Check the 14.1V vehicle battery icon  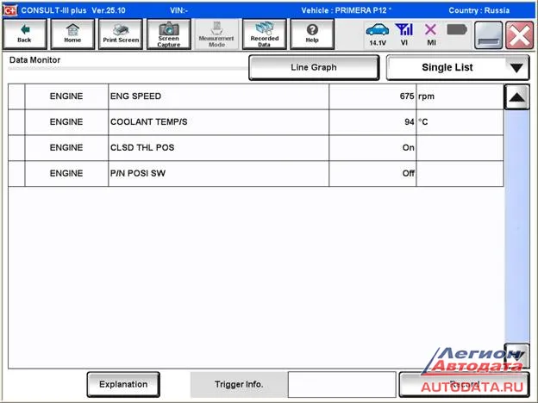click(378, 34)
